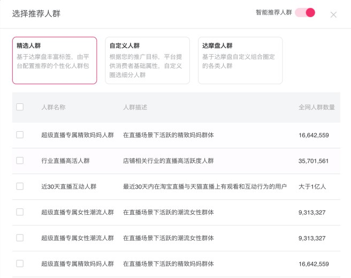Viewport: 351px width, 278px height.
Task: Click the 全网人群数量 column header
Action: click(317, 107)
